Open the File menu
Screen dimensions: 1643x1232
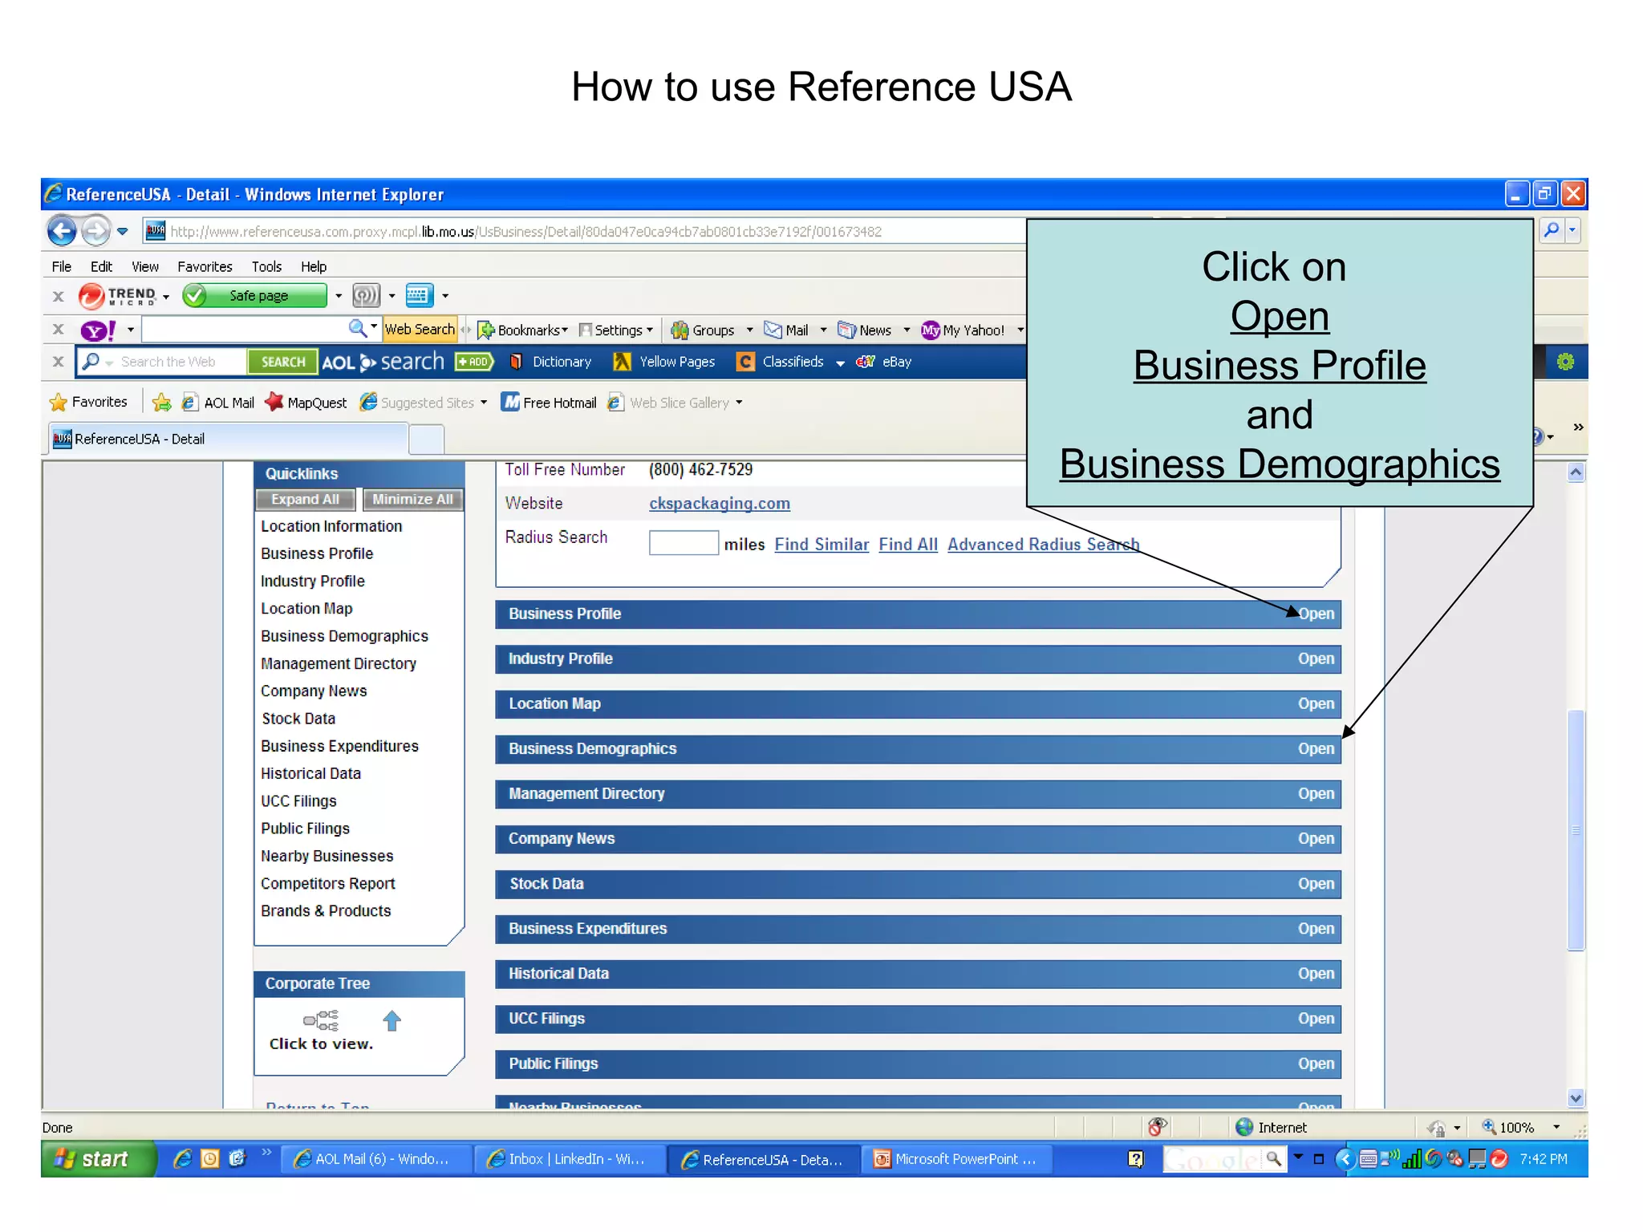click(x=62, y=266)
